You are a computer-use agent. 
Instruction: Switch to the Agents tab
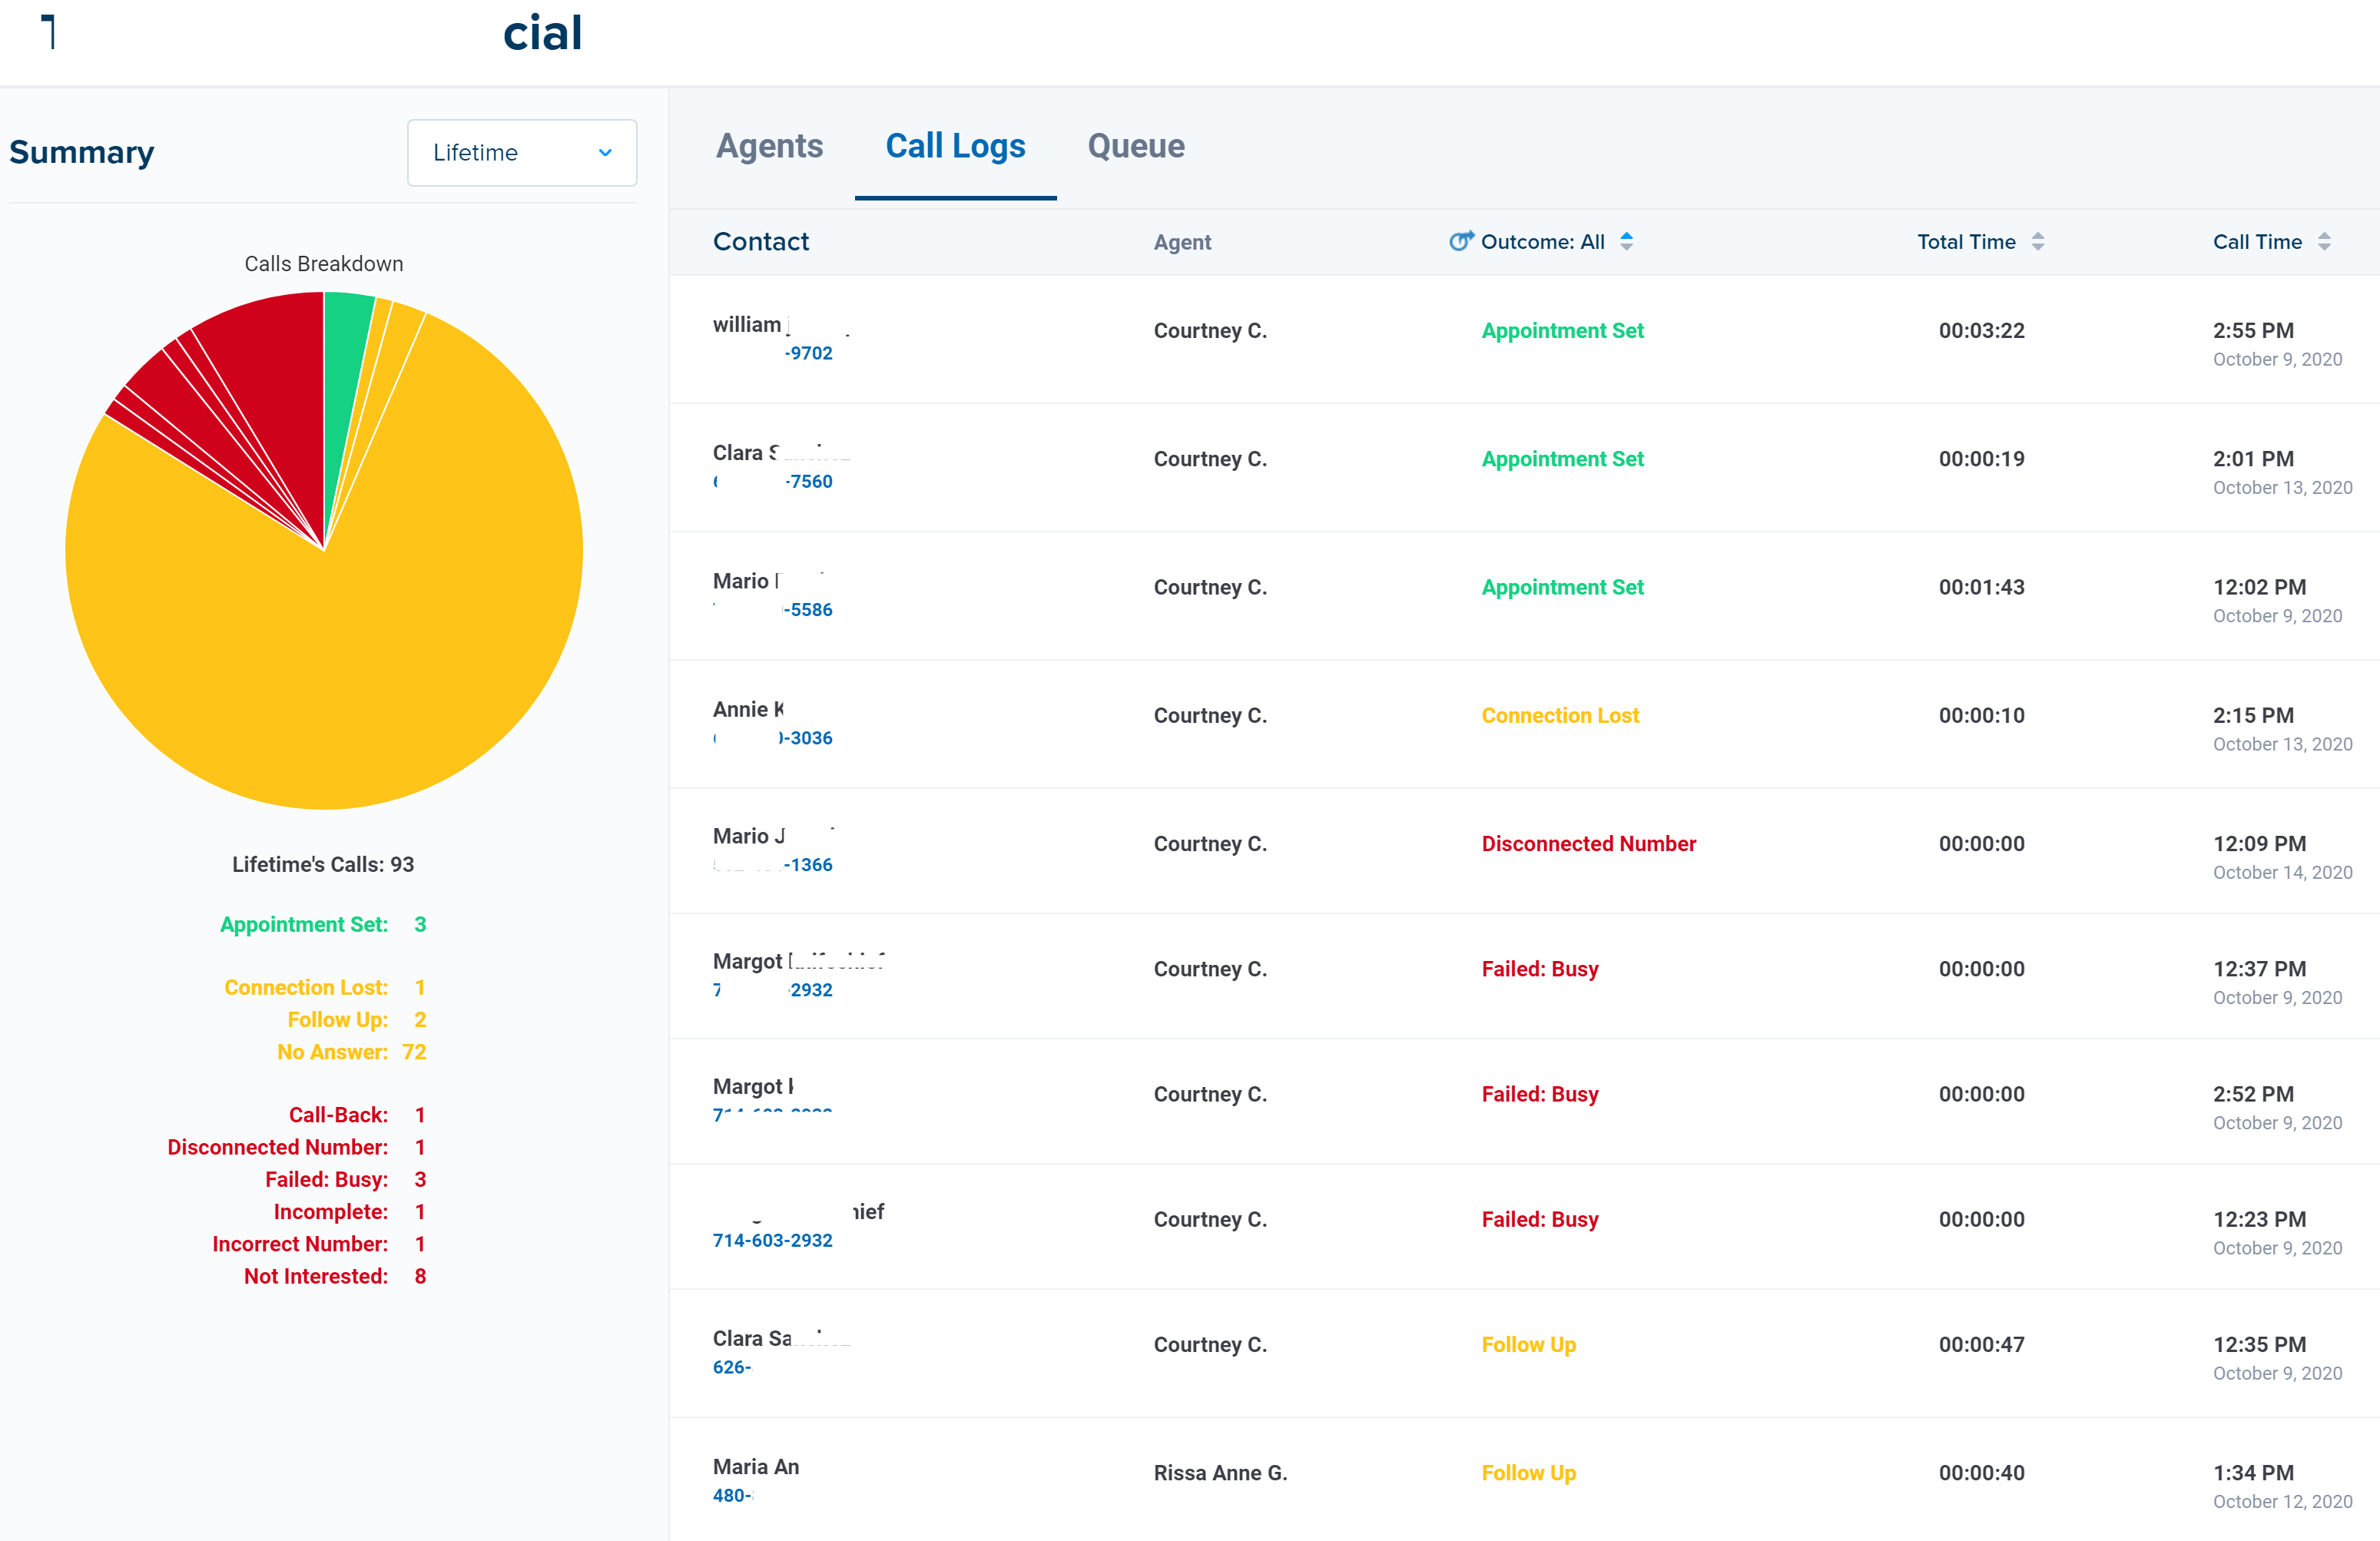pos(769,146)
